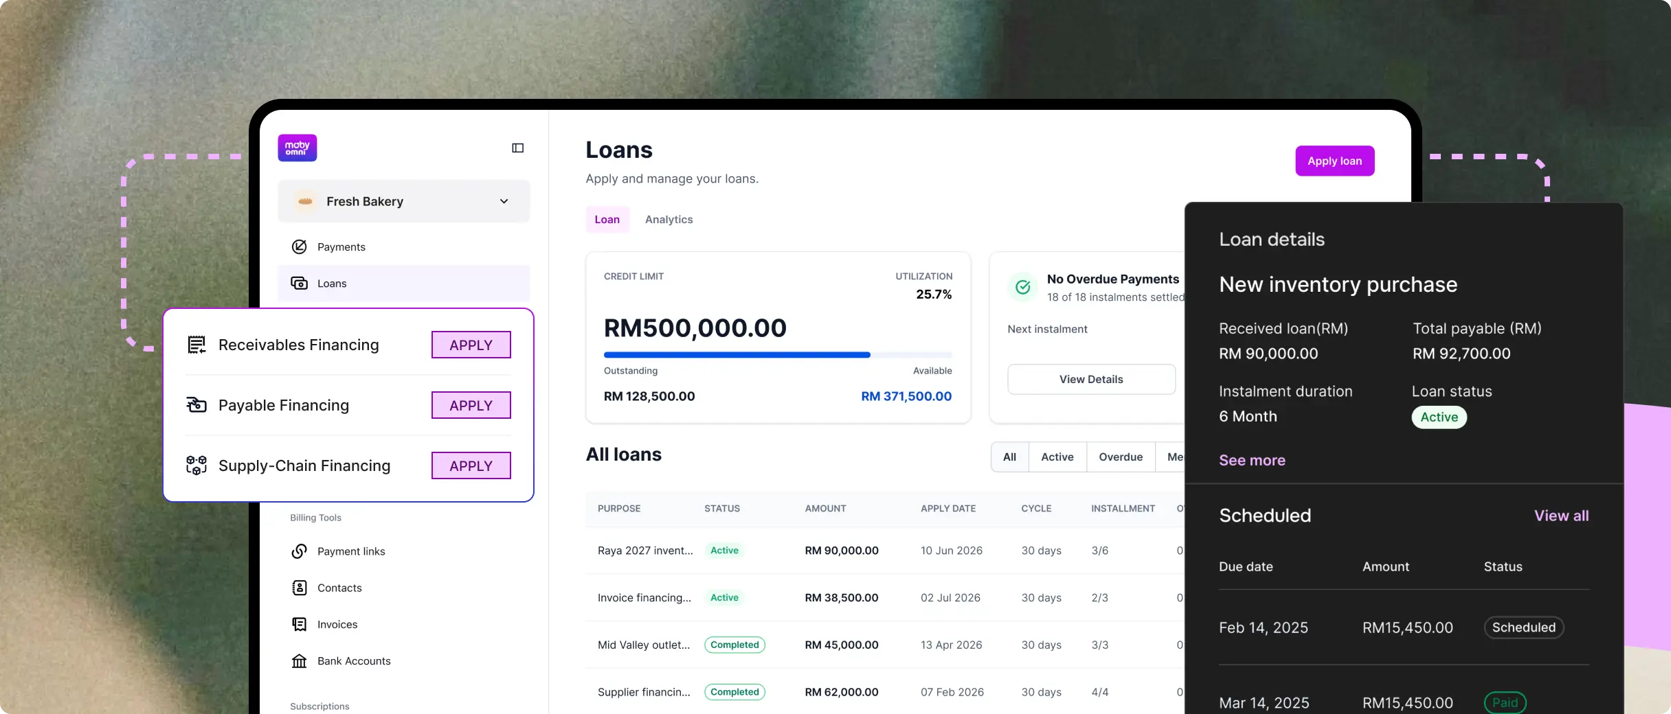Click the CYCLE column header
This screenshot has height=714, width=1671.
[1036, 509]
